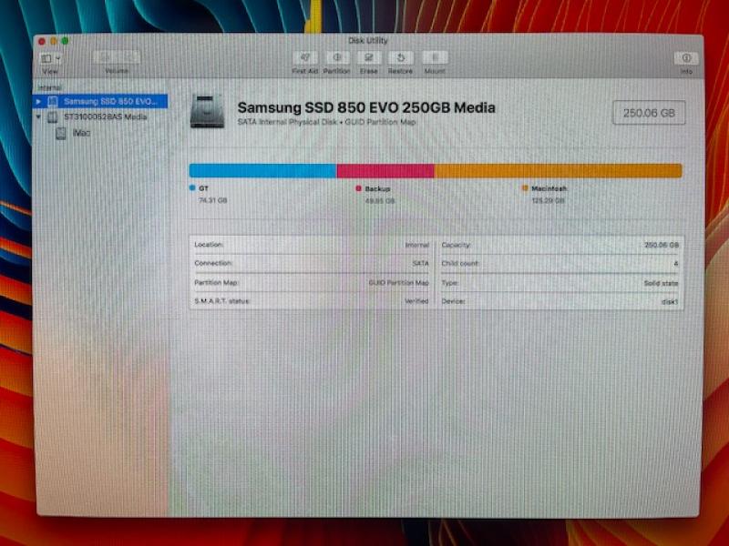Open the View sidebar options icon
This screenshot has width=729, height=546.
[46, 58]
